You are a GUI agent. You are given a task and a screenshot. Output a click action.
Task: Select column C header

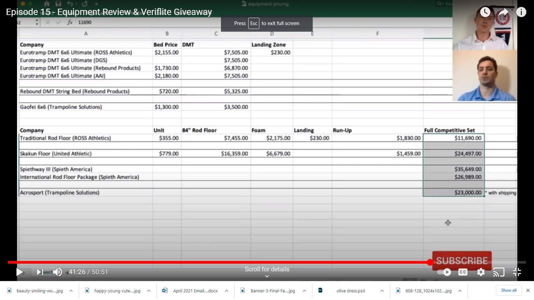(216, 34)
